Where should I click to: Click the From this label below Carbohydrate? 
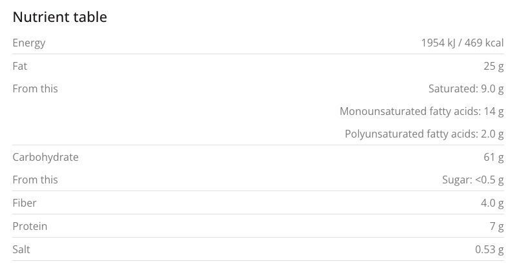tap(35, 180)
